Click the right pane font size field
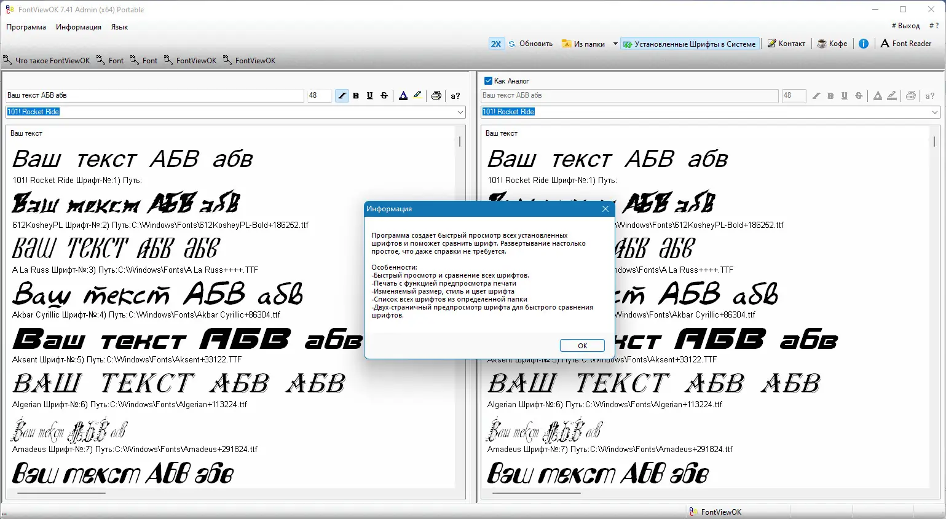946x519 pixels. click(794, 96)
